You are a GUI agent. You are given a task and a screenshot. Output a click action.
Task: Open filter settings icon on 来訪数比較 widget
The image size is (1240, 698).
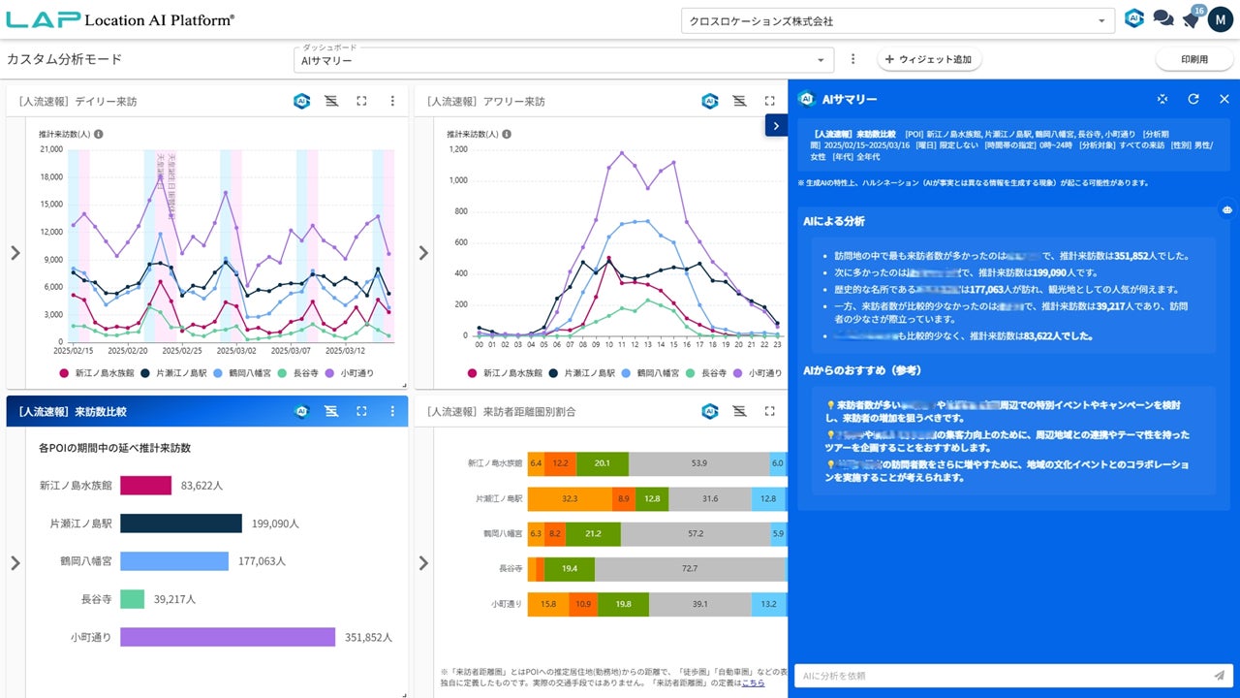pyautogui.click(x=330, y=411)
